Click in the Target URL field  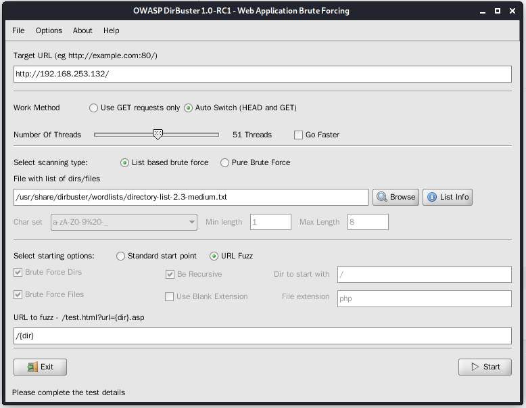[x=263, y=74]
